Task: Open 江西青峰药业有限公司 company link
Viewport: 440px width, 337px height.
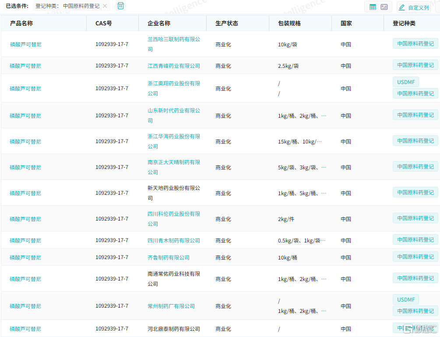Action: [174, 66]
